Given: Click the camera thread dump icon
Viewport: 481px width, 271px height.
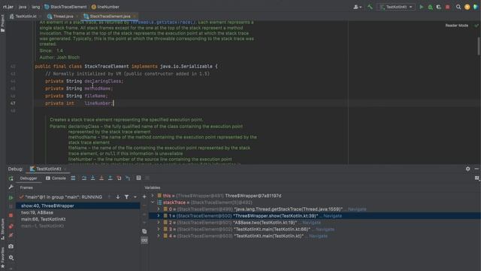Looking at the screenshot, I should click(x=11, y=246).
